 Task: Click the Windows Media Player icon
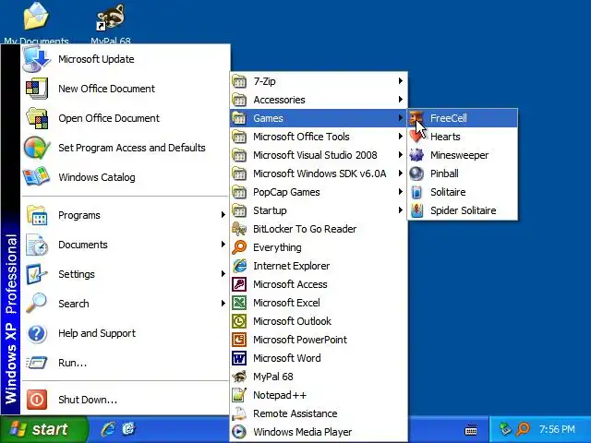click(239, 432)
